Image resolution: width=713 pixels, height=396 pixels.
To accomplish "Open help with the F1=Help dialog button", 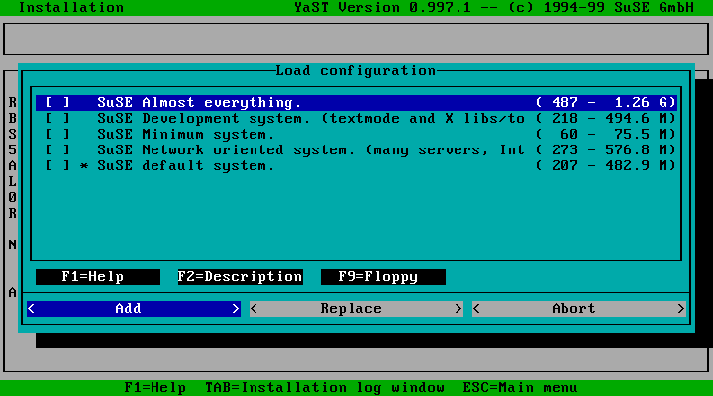I will [x=98, y=277].
